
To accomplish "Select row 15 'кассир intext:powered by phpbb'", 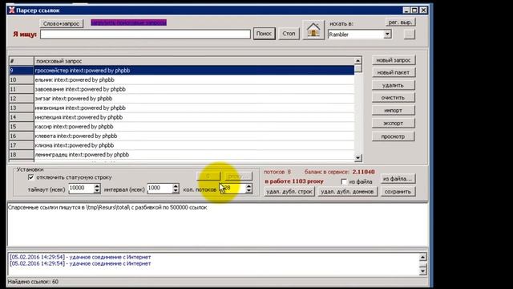I will [x=182, y=127].
